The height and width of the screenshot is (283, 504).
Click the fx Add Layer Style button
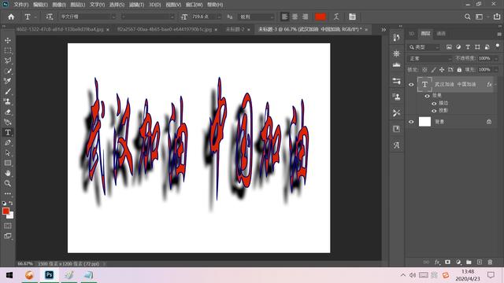pos(437,262)
